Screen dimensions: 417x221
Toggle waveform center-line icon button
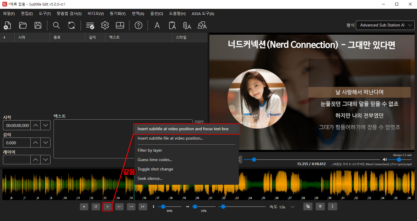click(320, 207)
